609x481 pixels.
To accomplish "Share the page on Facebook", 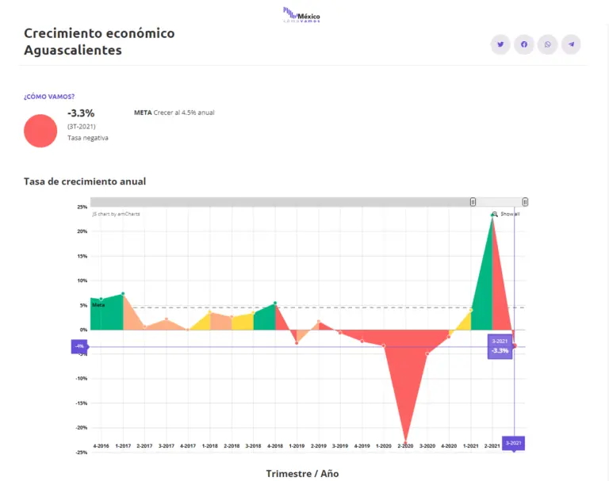I will 524,44.
